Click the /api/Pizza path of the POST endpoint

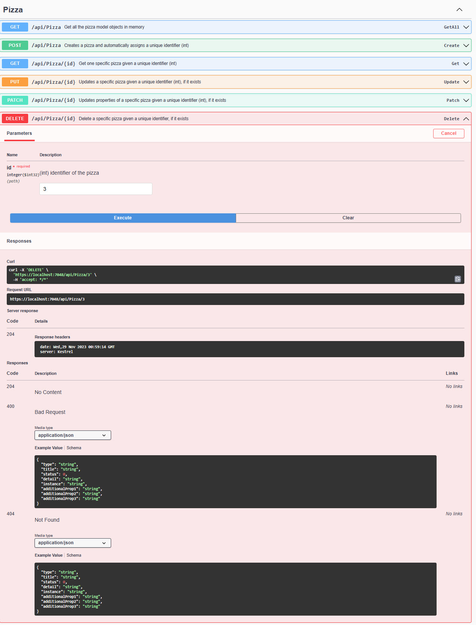point(46,45)
